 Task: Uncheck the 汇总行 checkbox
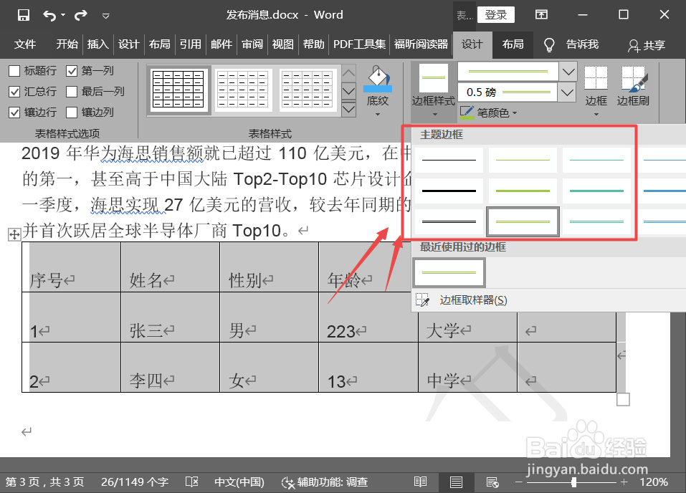[x=14, y=92]
